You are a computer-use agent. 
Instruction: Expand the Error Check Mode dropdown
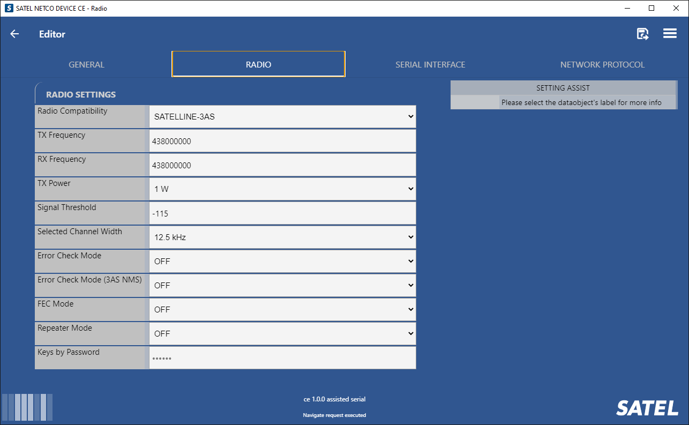[283, 261]
